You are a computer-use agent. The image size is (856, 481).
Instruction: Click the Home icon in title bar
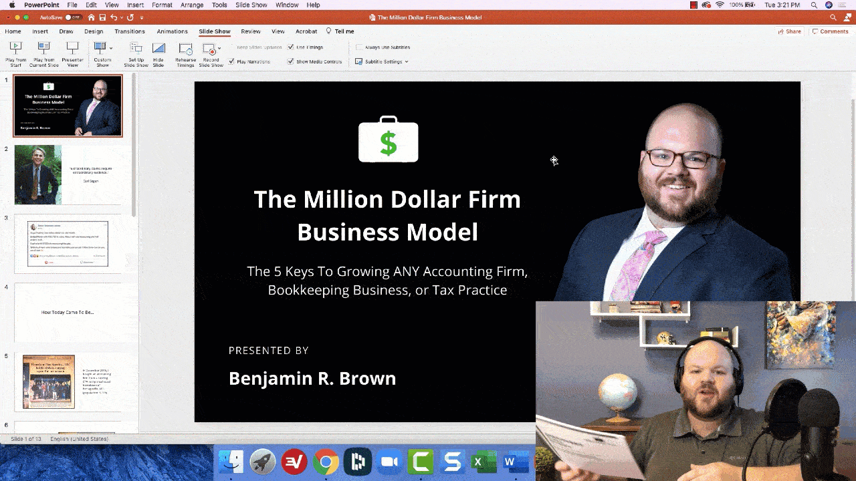[x=91, y=17]
